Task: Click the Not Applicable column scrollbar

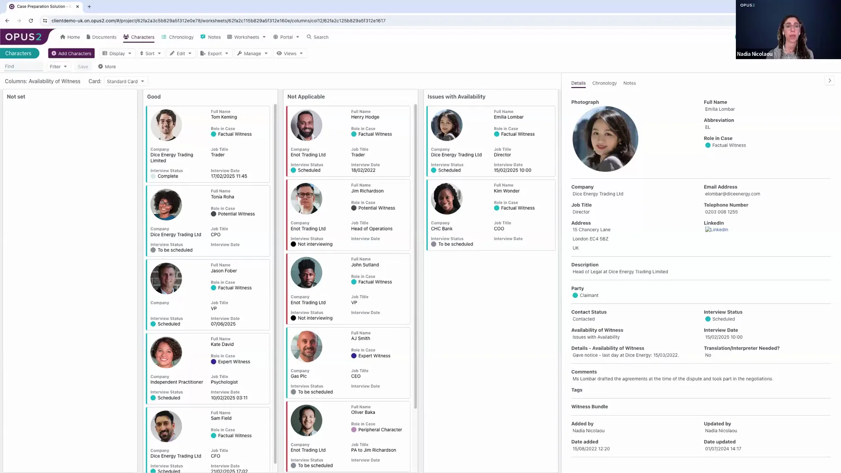Action: (x=415, y=256)
